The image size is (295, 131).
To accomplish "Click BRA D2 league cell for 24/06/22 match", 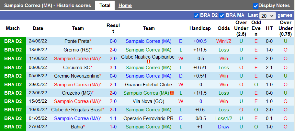I will (x=13, y=41).
